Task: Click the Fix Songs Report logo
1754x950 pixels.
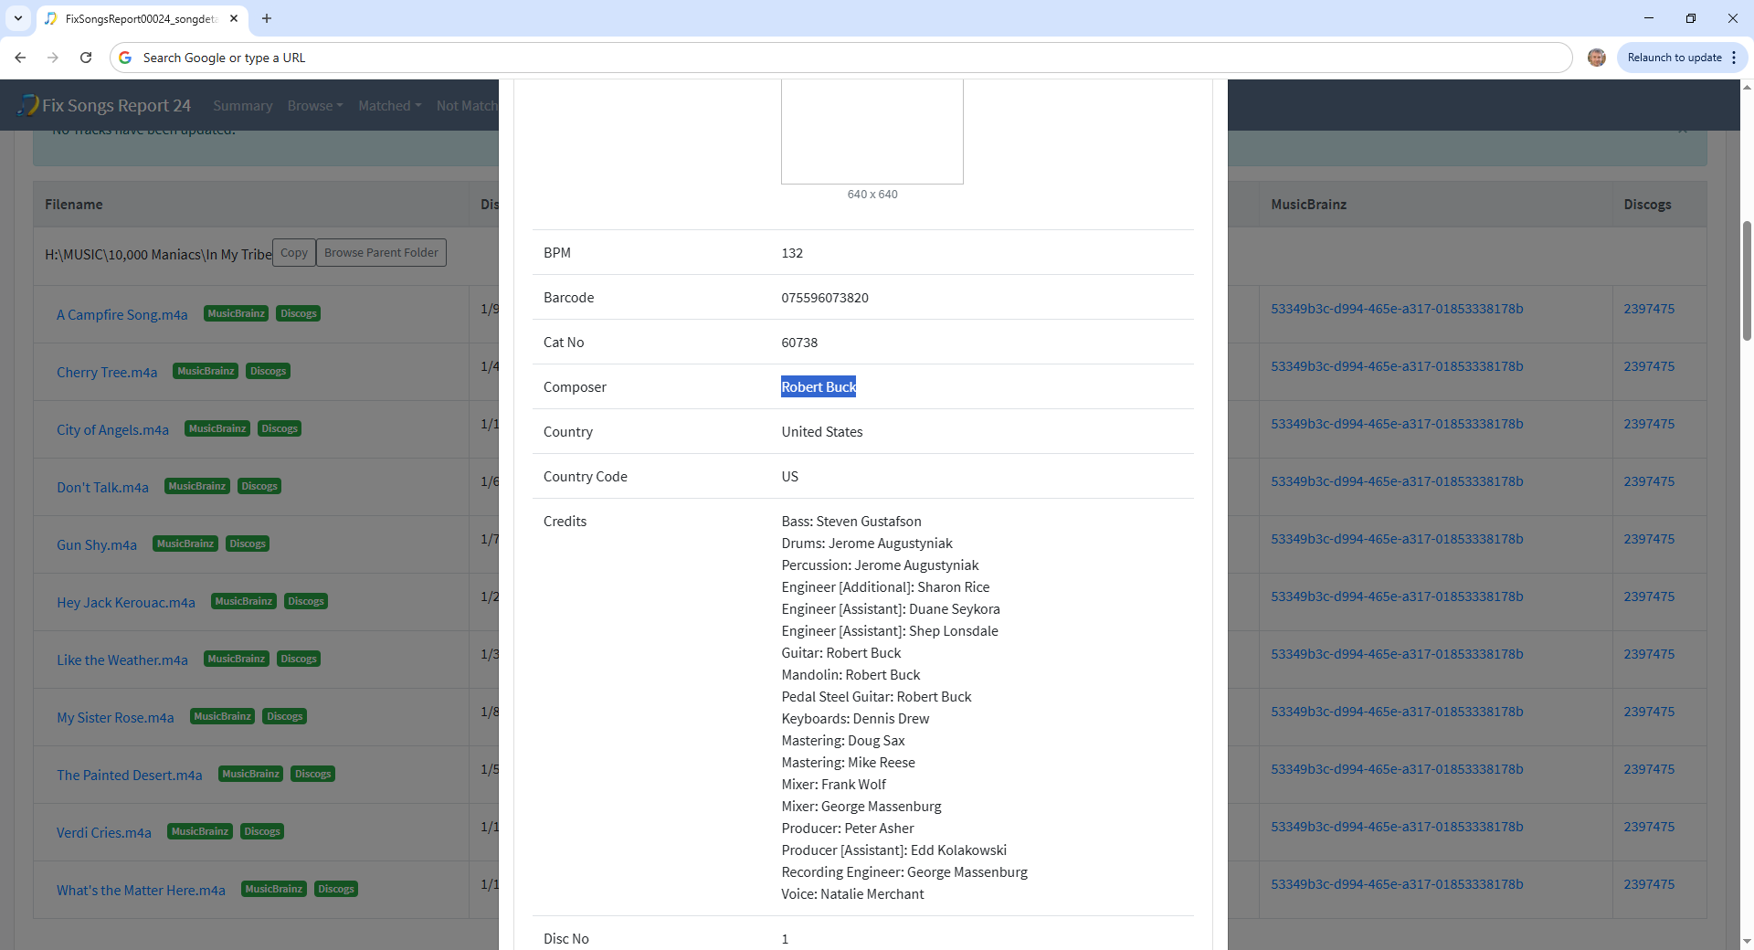Action: 104,106
